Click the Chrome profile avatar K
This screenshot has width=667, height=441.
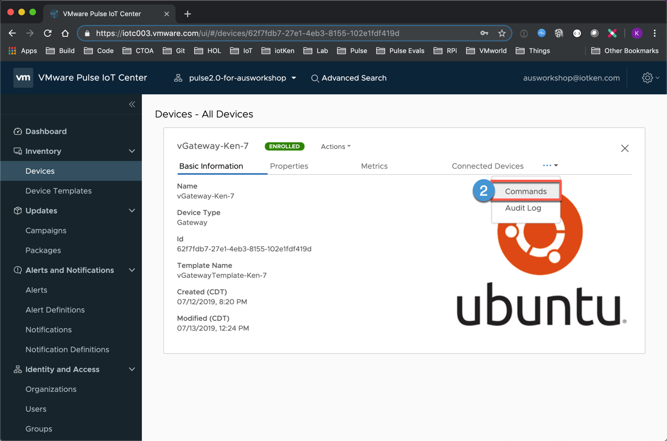pos(637,33)
